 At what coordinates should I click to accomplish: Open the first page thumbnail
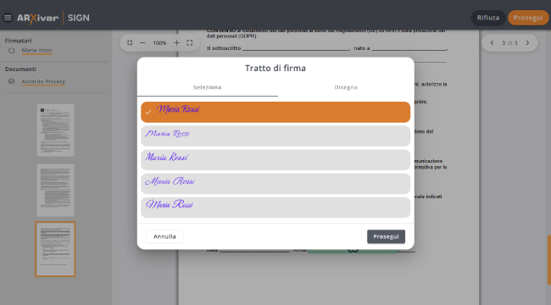click(x=55, y=130)
